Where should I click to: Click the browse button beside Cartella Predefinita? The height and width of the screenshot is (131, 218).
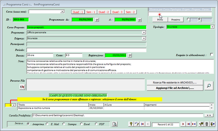point(209,115)
